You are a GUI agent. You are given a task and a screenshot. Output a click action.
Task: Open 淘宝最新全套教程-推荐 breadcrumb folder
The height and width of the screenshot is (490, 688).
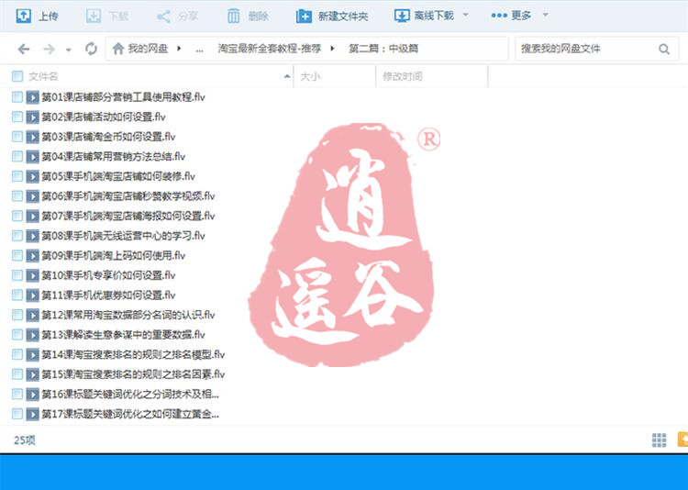[x=270, y=49]
